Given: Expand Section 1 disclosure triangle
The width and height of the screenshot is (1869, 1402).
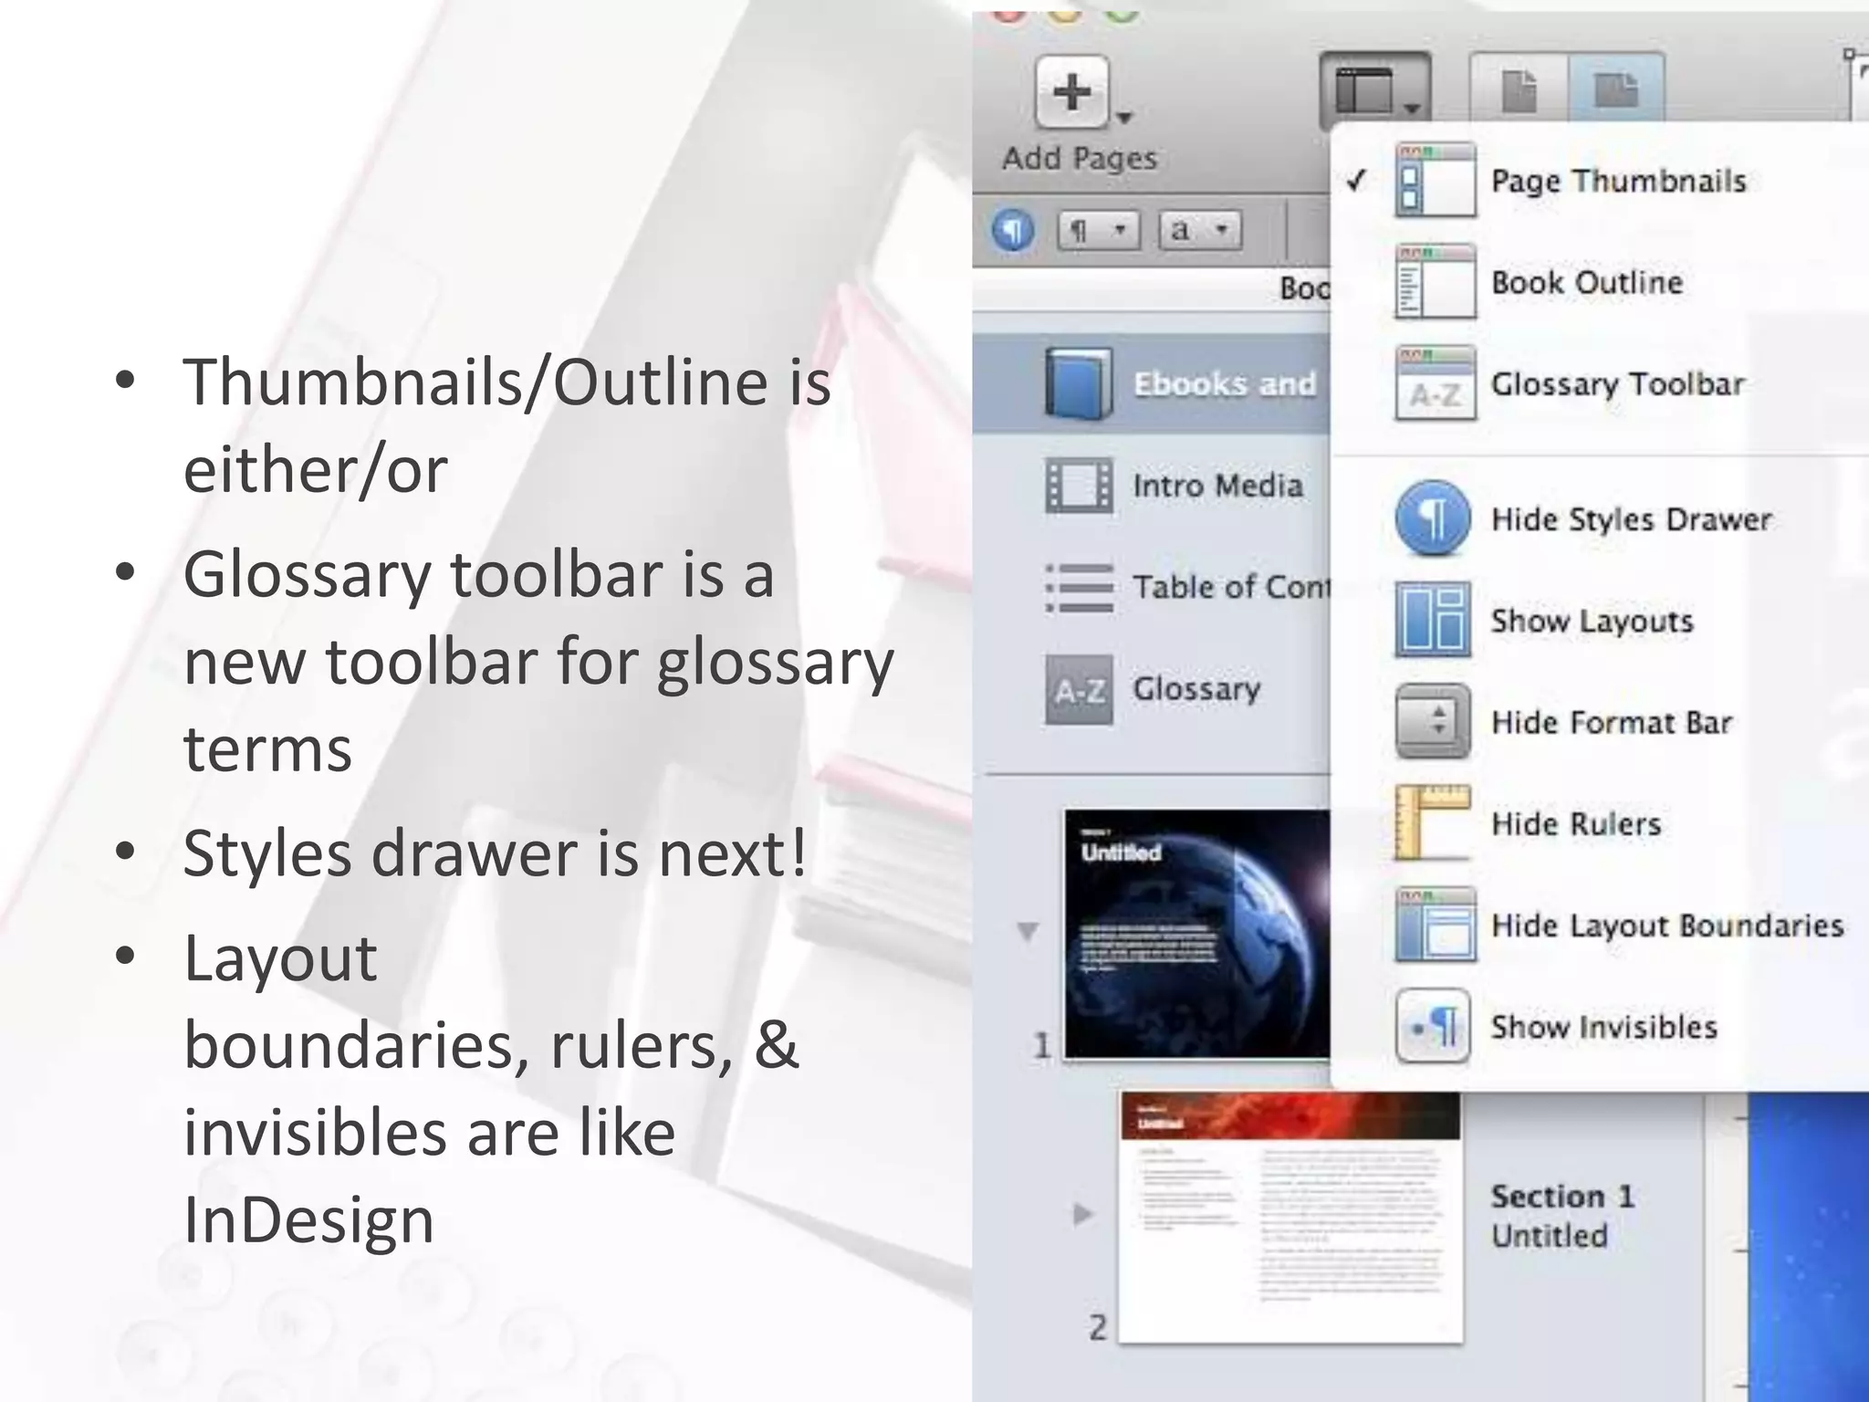Looking at the screenshot, I should coord(1082,1214).
